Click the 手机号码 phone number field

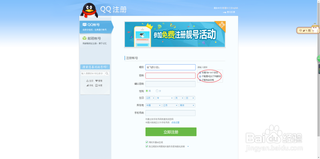(171, 113)
